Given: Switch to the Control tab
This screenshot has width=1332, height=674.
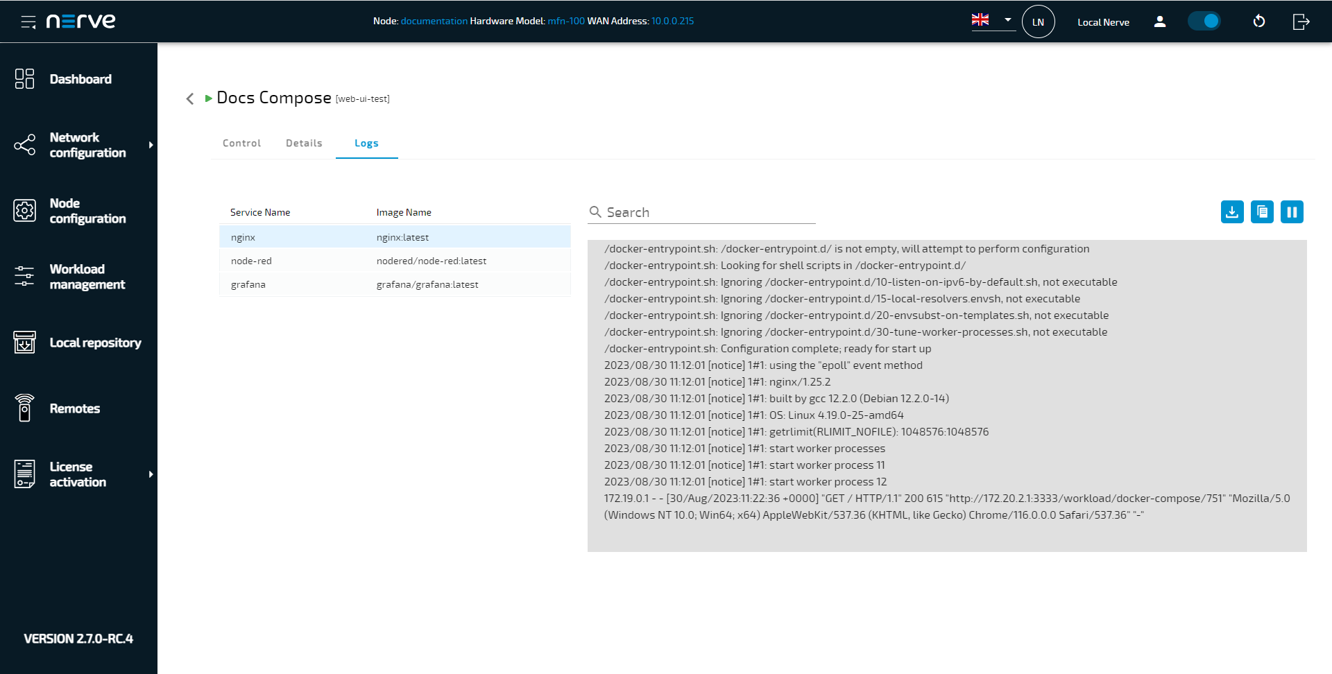Looking at the screenshot, I should pyautogui.click(x=241, y=143).
